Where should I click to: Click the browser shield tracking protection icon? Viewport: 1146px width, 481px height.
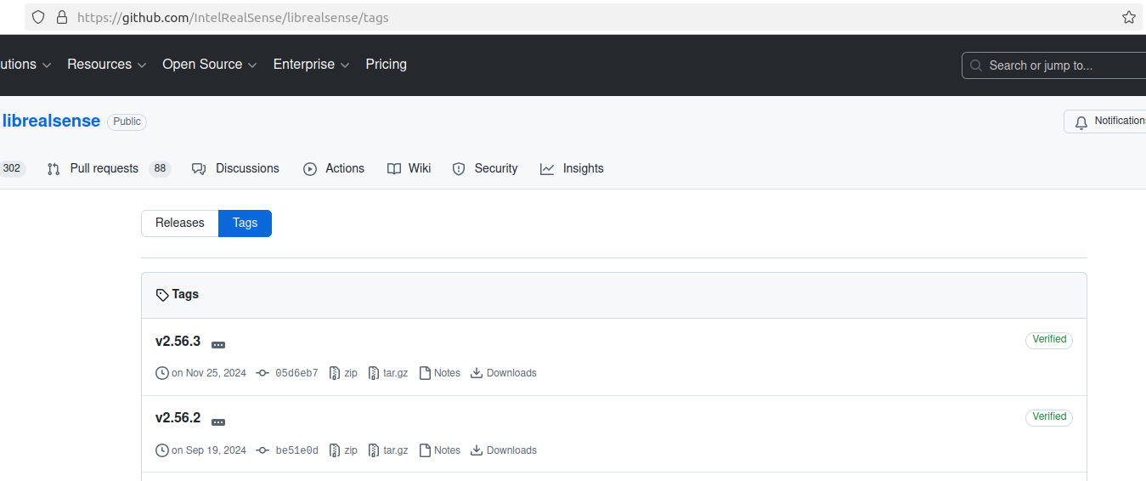click(38, 17)
